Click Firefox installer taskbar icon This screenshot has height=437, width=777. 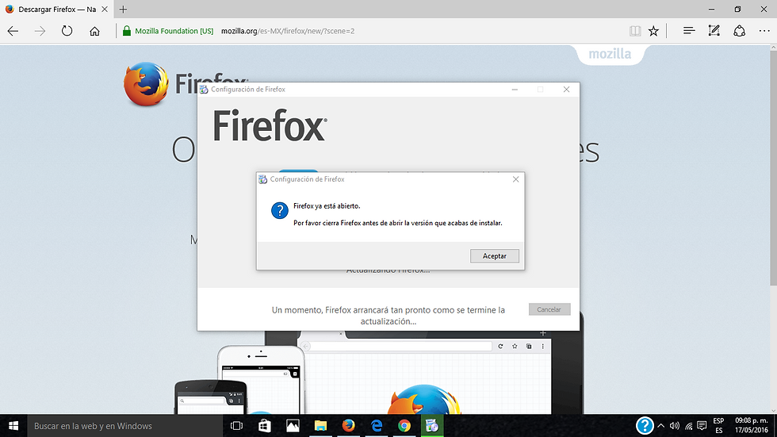point(432,426)
